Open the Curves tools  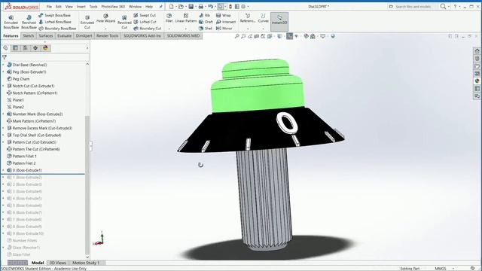(x=263, y=18)
